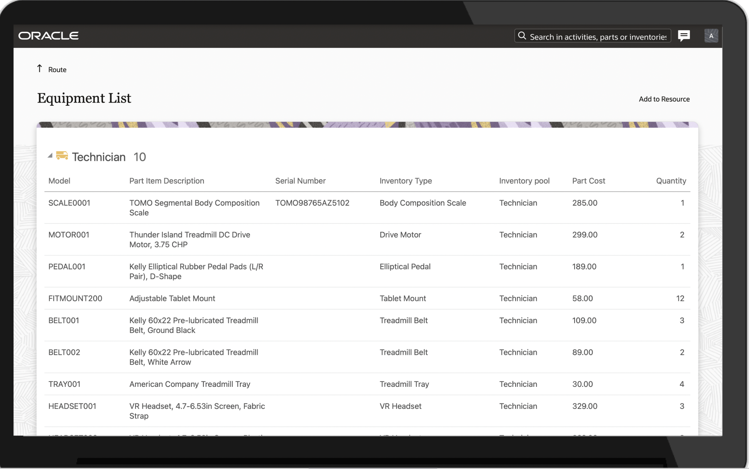Go back to Route link

click(x=57, y=70)
